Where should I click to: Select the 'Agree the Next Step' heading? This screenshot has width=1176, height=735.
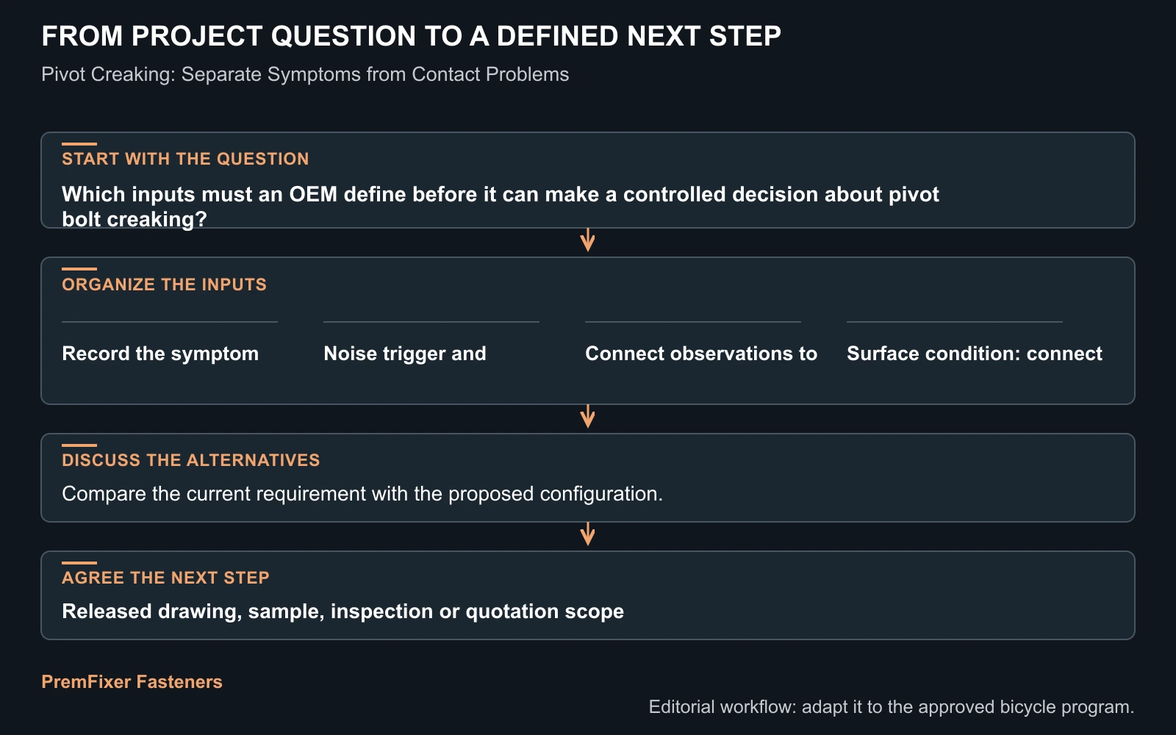pos(165,578)
